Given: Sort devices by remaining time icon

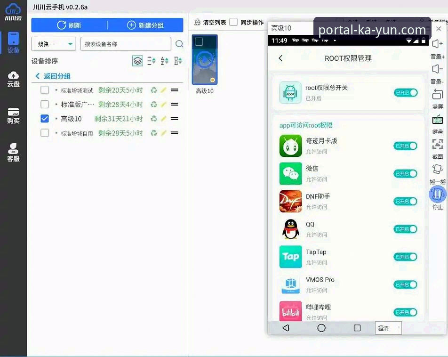Looking at the screenshot, I should (178, 61).
